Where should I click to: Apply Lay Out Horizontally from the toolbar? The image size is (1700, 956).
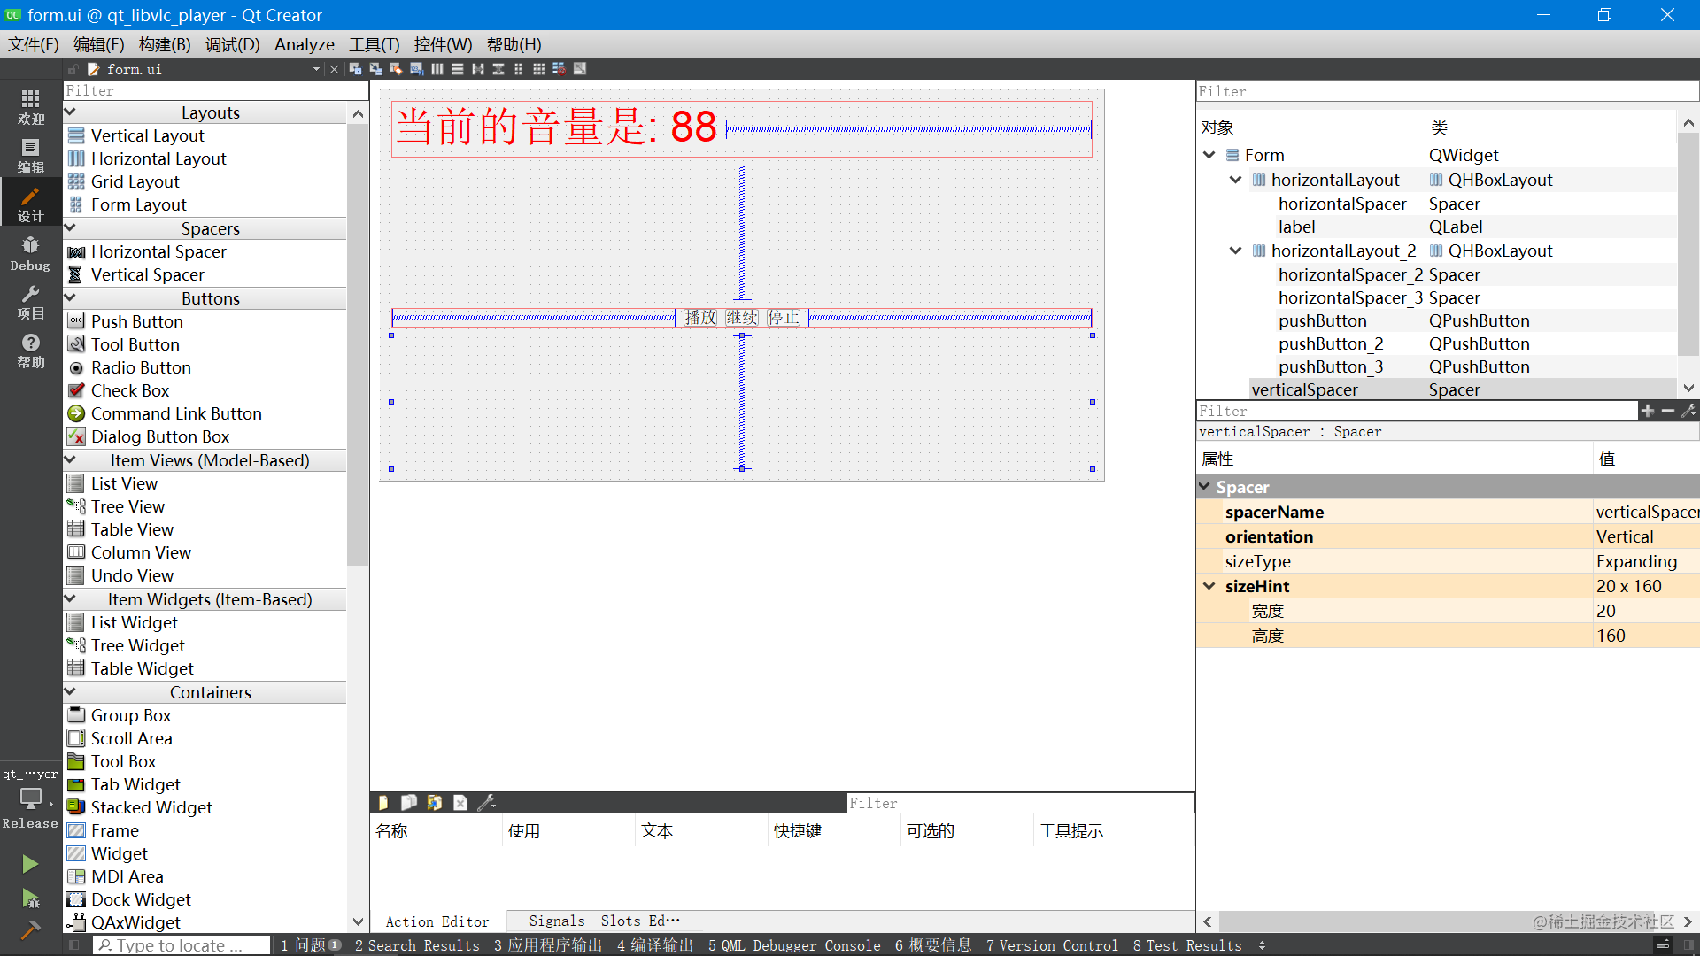pyautogui.click(x=437, y=69)
